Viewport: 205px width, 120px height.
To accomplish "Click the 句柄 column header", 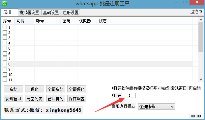I will tap(24, 21).
